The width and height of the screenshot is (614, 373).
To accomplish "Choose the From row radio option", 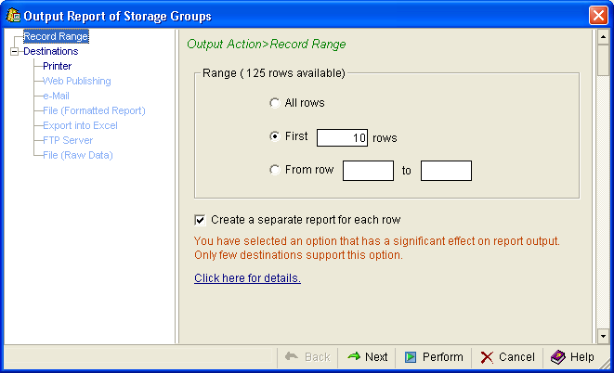I will point(274,170).
